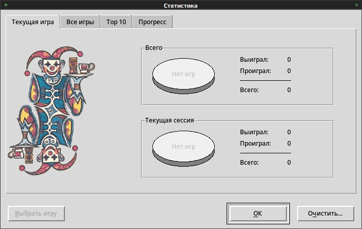The width and height of the screenshot is (362, 229).
Task: Click the "Очистить..." button
Action: point(325,214)
